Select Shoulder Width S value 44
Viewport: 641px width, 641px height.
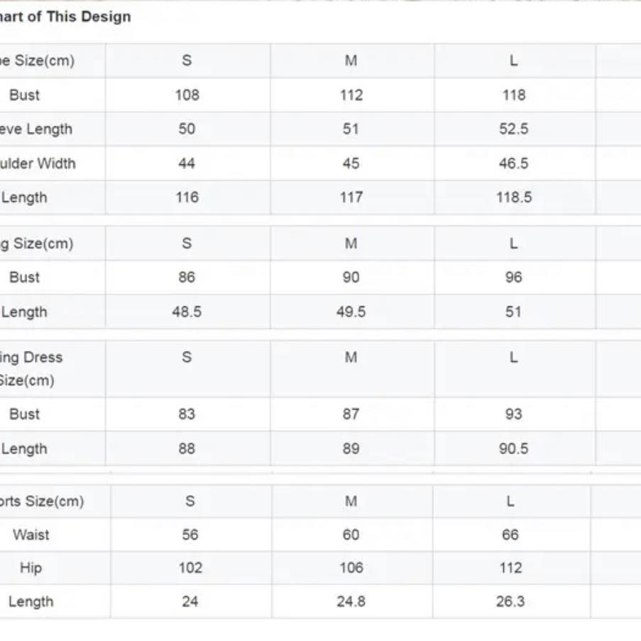click(187, 163)
